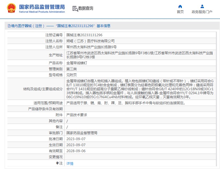This screenshot has height=169, width=220.
Task: Click the 结构及组成 description paragraph
Action: pos(140,89)
